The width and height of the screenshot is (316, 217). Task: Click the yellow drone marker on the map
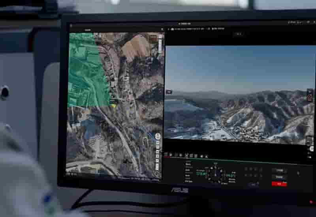pyautogui.click(x=114, y=105)
